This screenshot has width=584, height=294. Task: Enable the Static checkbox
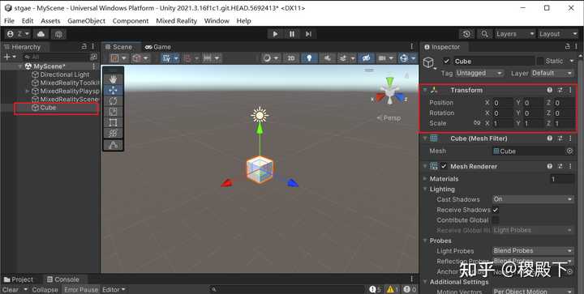(x=539, y=61)
